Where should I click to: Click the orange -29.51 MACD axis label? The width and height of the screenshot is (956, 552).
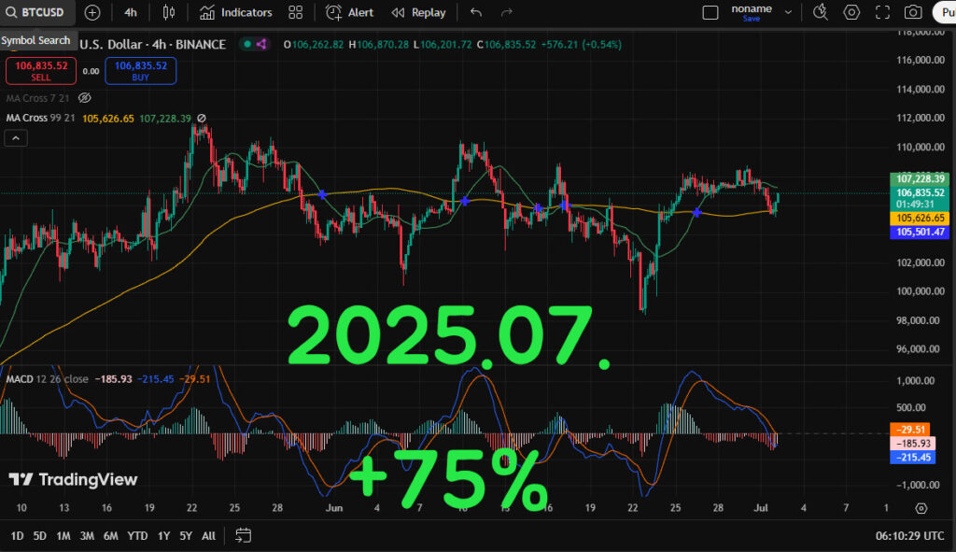909,430
